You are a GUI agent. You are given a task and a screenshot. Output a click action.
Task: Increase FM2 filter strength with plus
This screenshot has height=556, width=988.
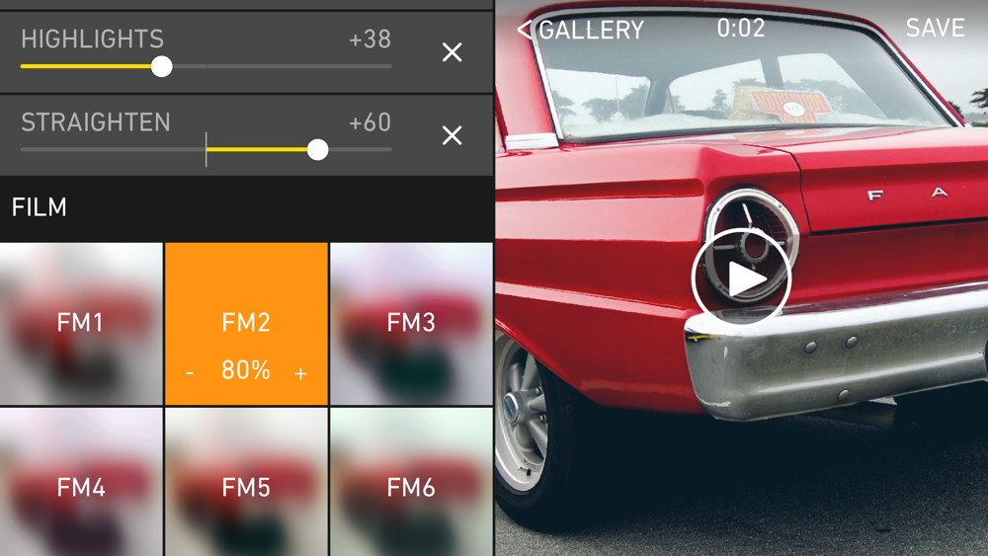[x=300, y=372]
